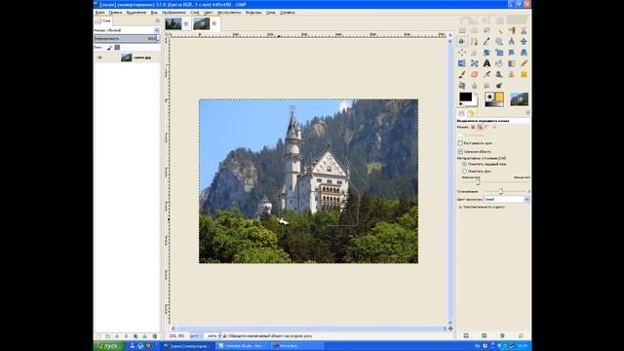Screen dimensions: 624x351
Task: Click the black foreground color swatch
Action: (465, 97)
